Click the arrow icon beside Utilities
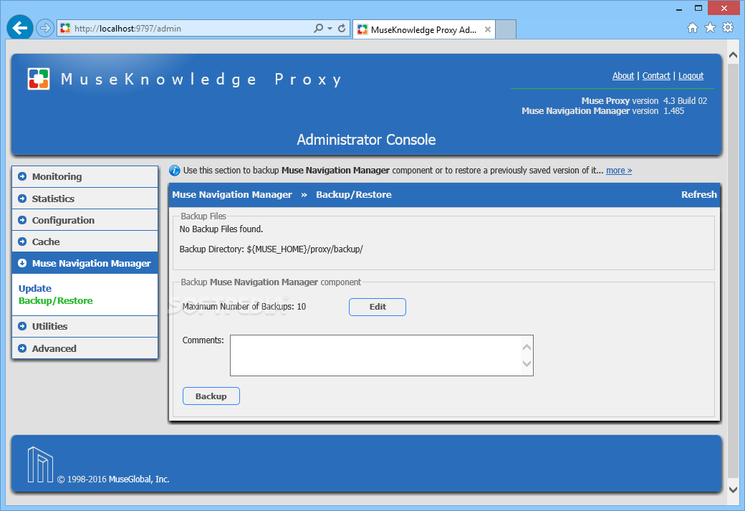 point(22,326)
